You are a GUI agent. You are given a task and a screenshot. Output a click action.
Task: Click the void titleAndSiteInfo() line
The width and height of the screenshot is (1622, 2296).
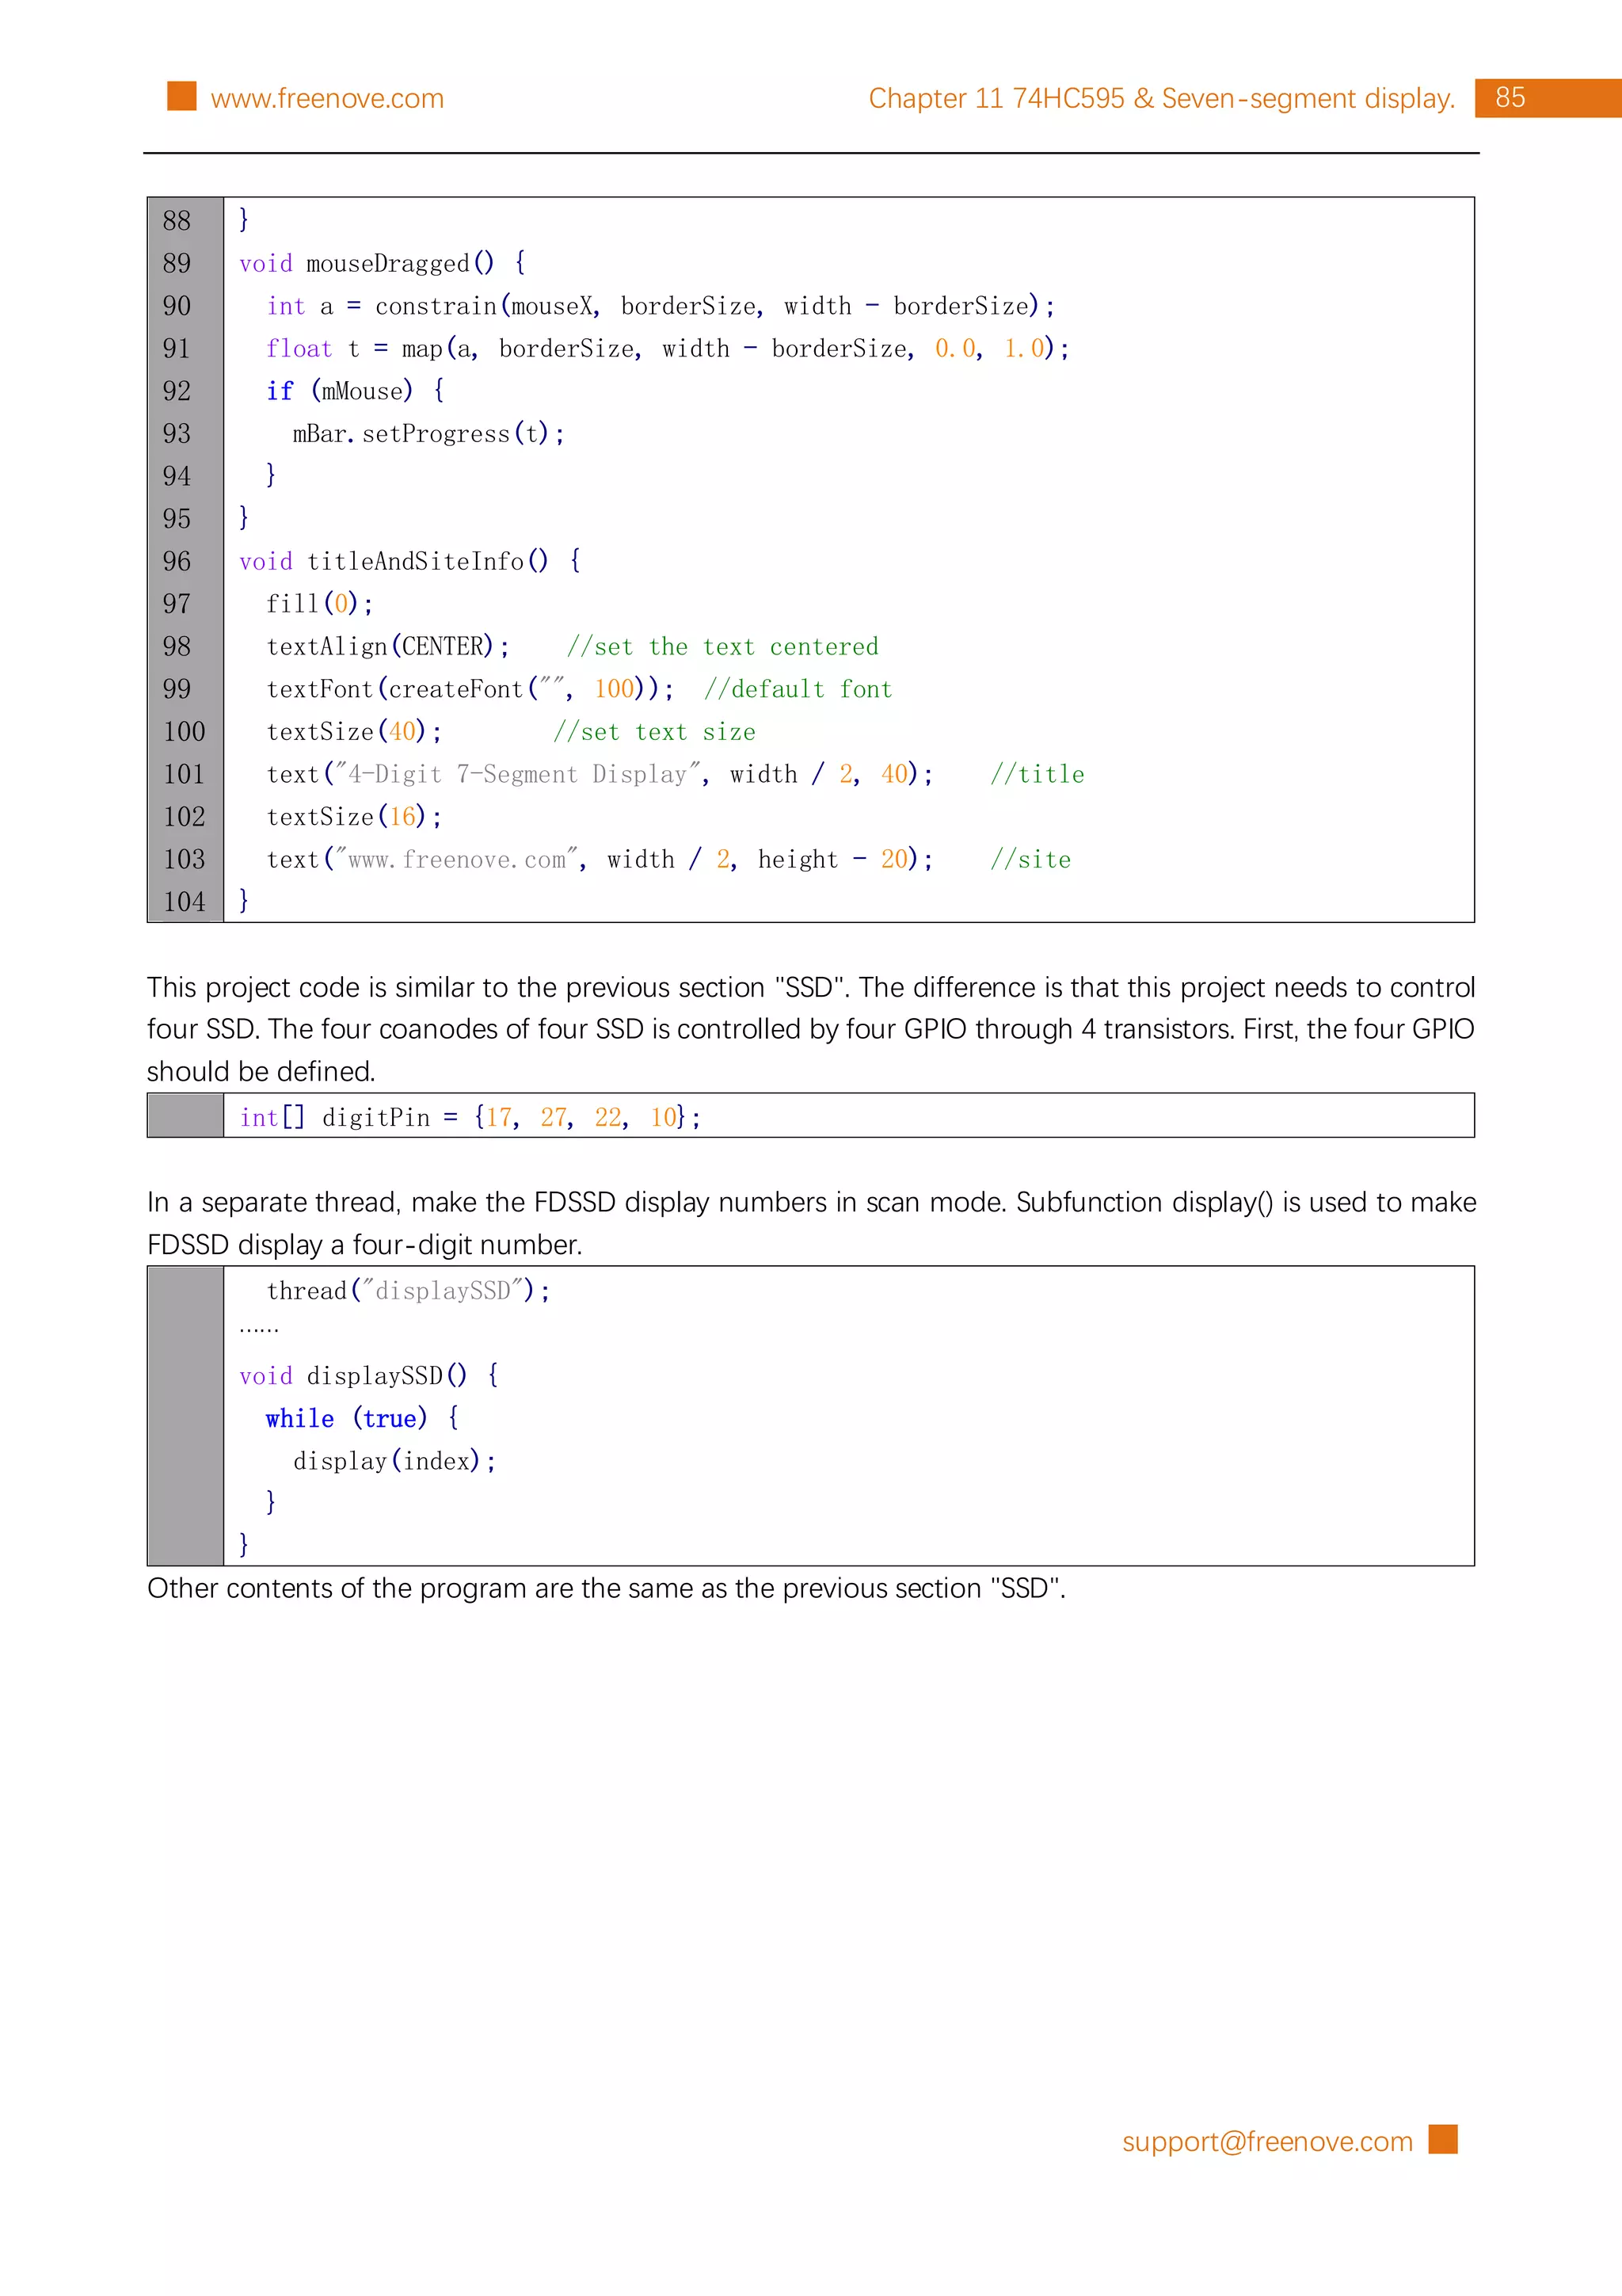point(409,561)
